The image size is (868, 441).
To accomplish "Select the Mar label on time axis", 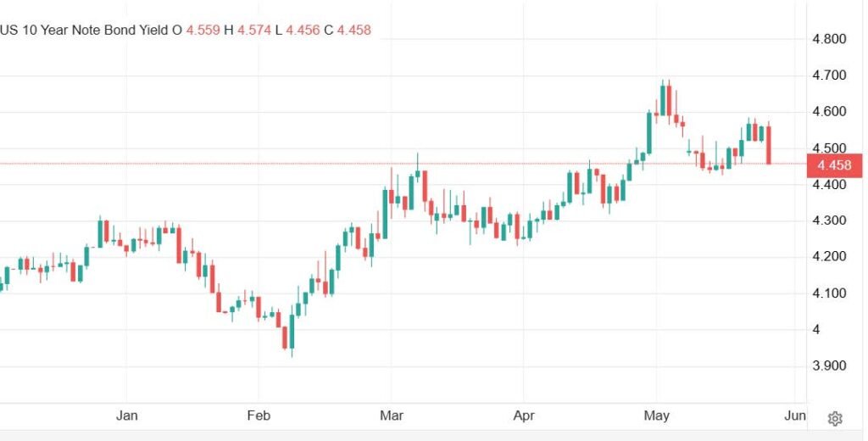I will coord(392,416).
